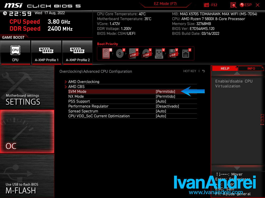This screenshot has width=265, height=198.
Task: Switch to the HELP tab
Action: (225, 68)
